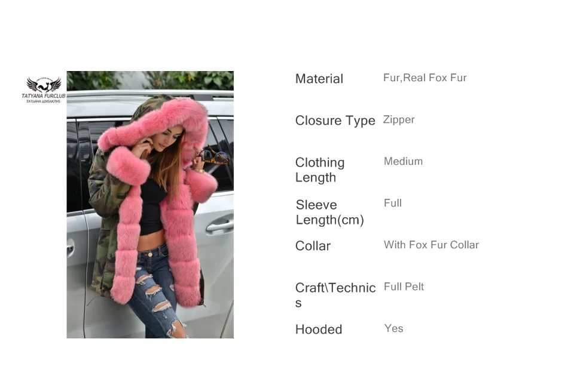The image size is (568, 382).
Task: Click the Hooded attribute label
Action: [319, 329]
